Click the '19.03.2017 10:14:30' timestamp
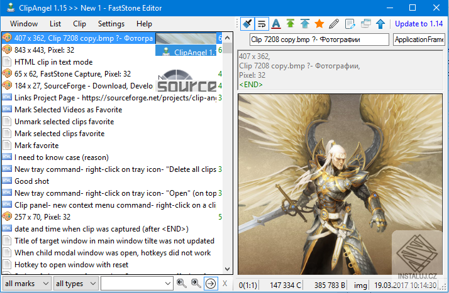The width and height of the screenshot is (449, 293). (405, 285)
